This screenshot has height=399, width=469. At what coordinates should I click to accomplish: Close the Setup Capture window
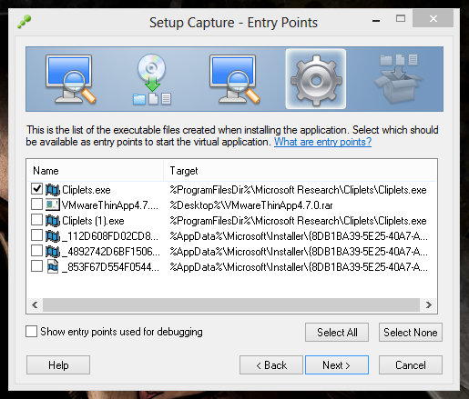pyautogui.click(x=433, y=18)
